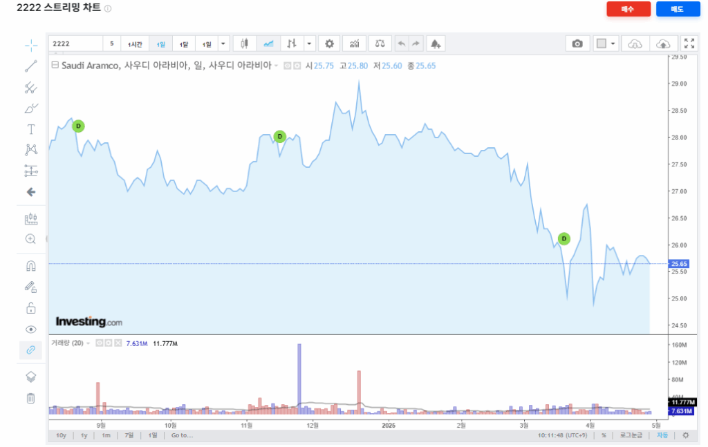This screenshot has width=708, height=447.
Task: Enter fullscreen chart mode
Action: tap(689, 44)
